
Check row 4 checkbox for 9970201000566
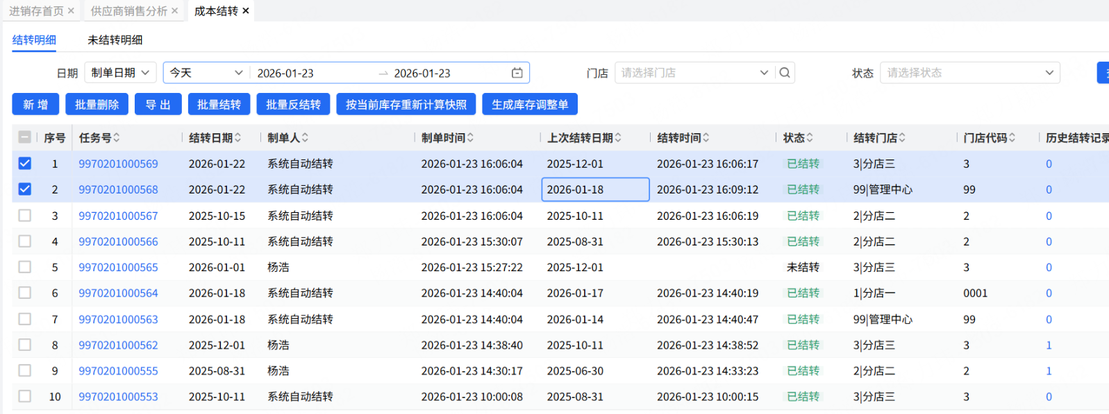[x=24, y=241]
